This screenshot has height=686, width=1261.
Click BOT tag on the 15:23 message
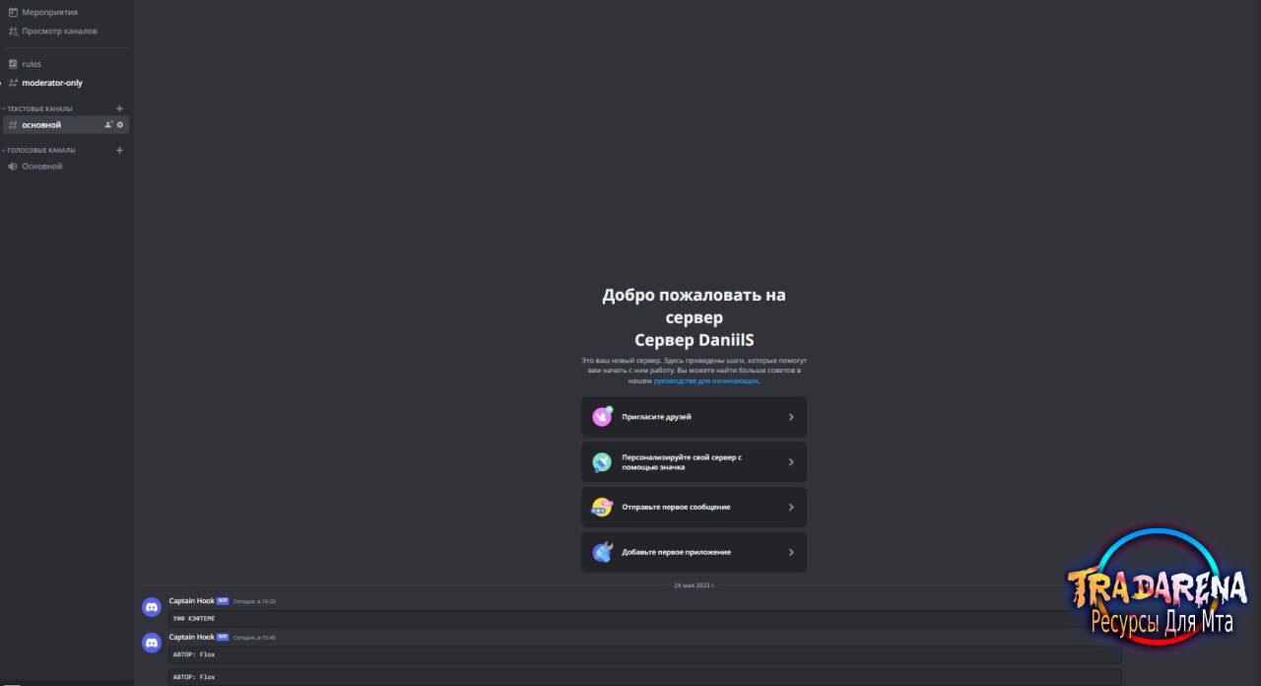pyautogui.click(x=223, y=600)
